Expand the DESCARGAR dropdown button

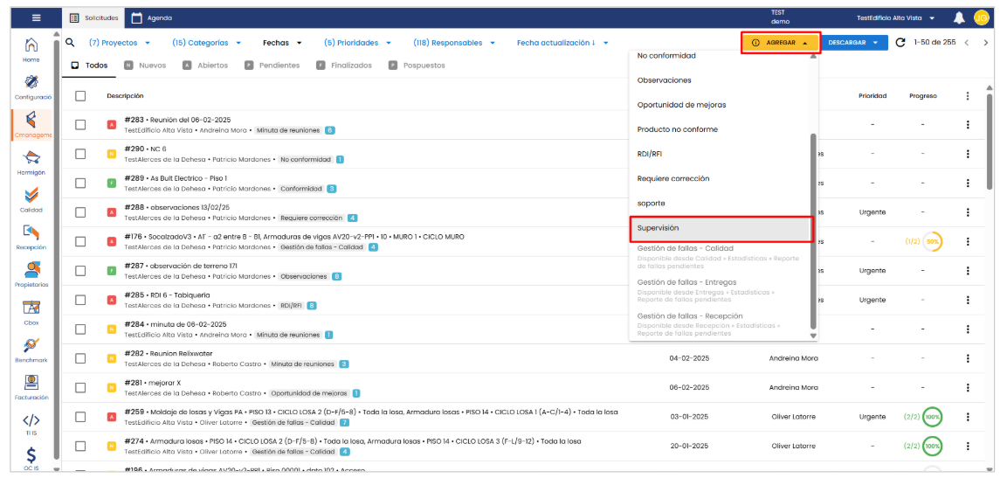(852, 43)
